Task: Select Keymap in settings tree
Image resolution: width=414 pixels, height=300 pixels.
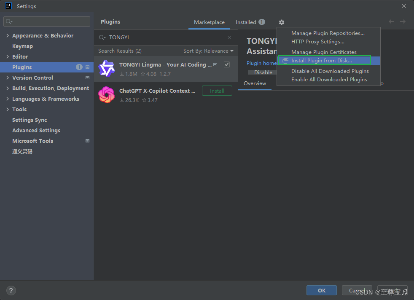Action: click(22, 46)
